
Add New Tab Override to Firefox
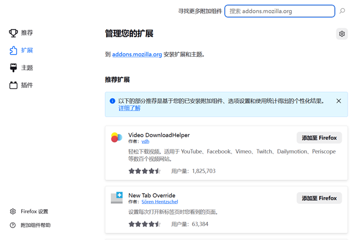[x=319, y=198]
